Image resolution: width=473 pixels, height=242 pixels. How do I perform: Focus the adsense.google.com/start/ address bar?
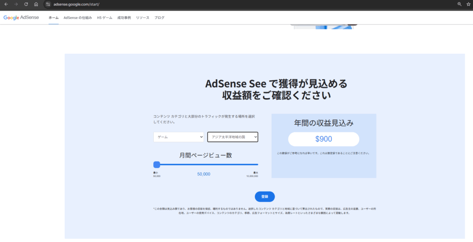click(76, 4)
